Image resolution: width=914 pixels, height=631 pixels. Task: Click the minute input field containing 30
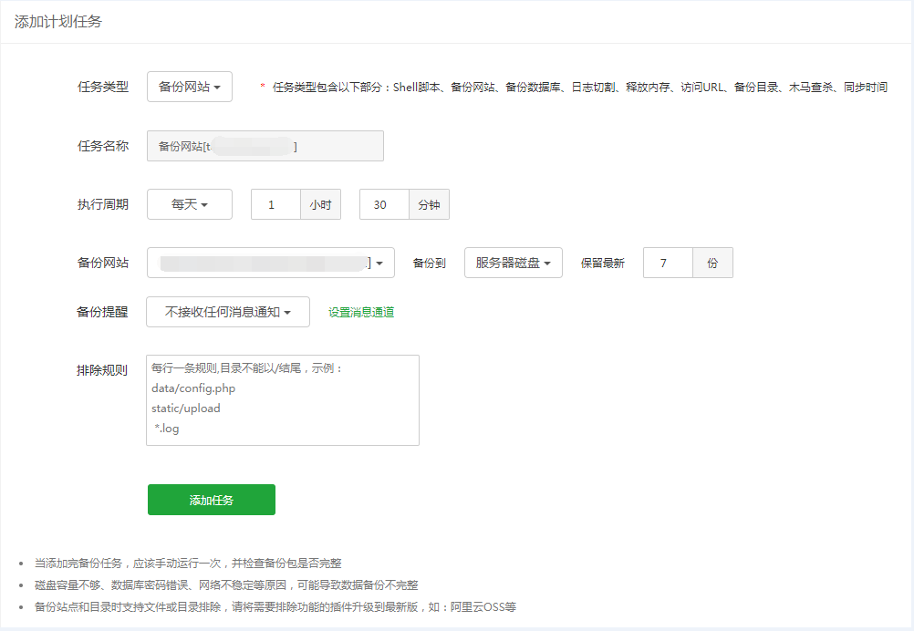(x=384, y=204)
